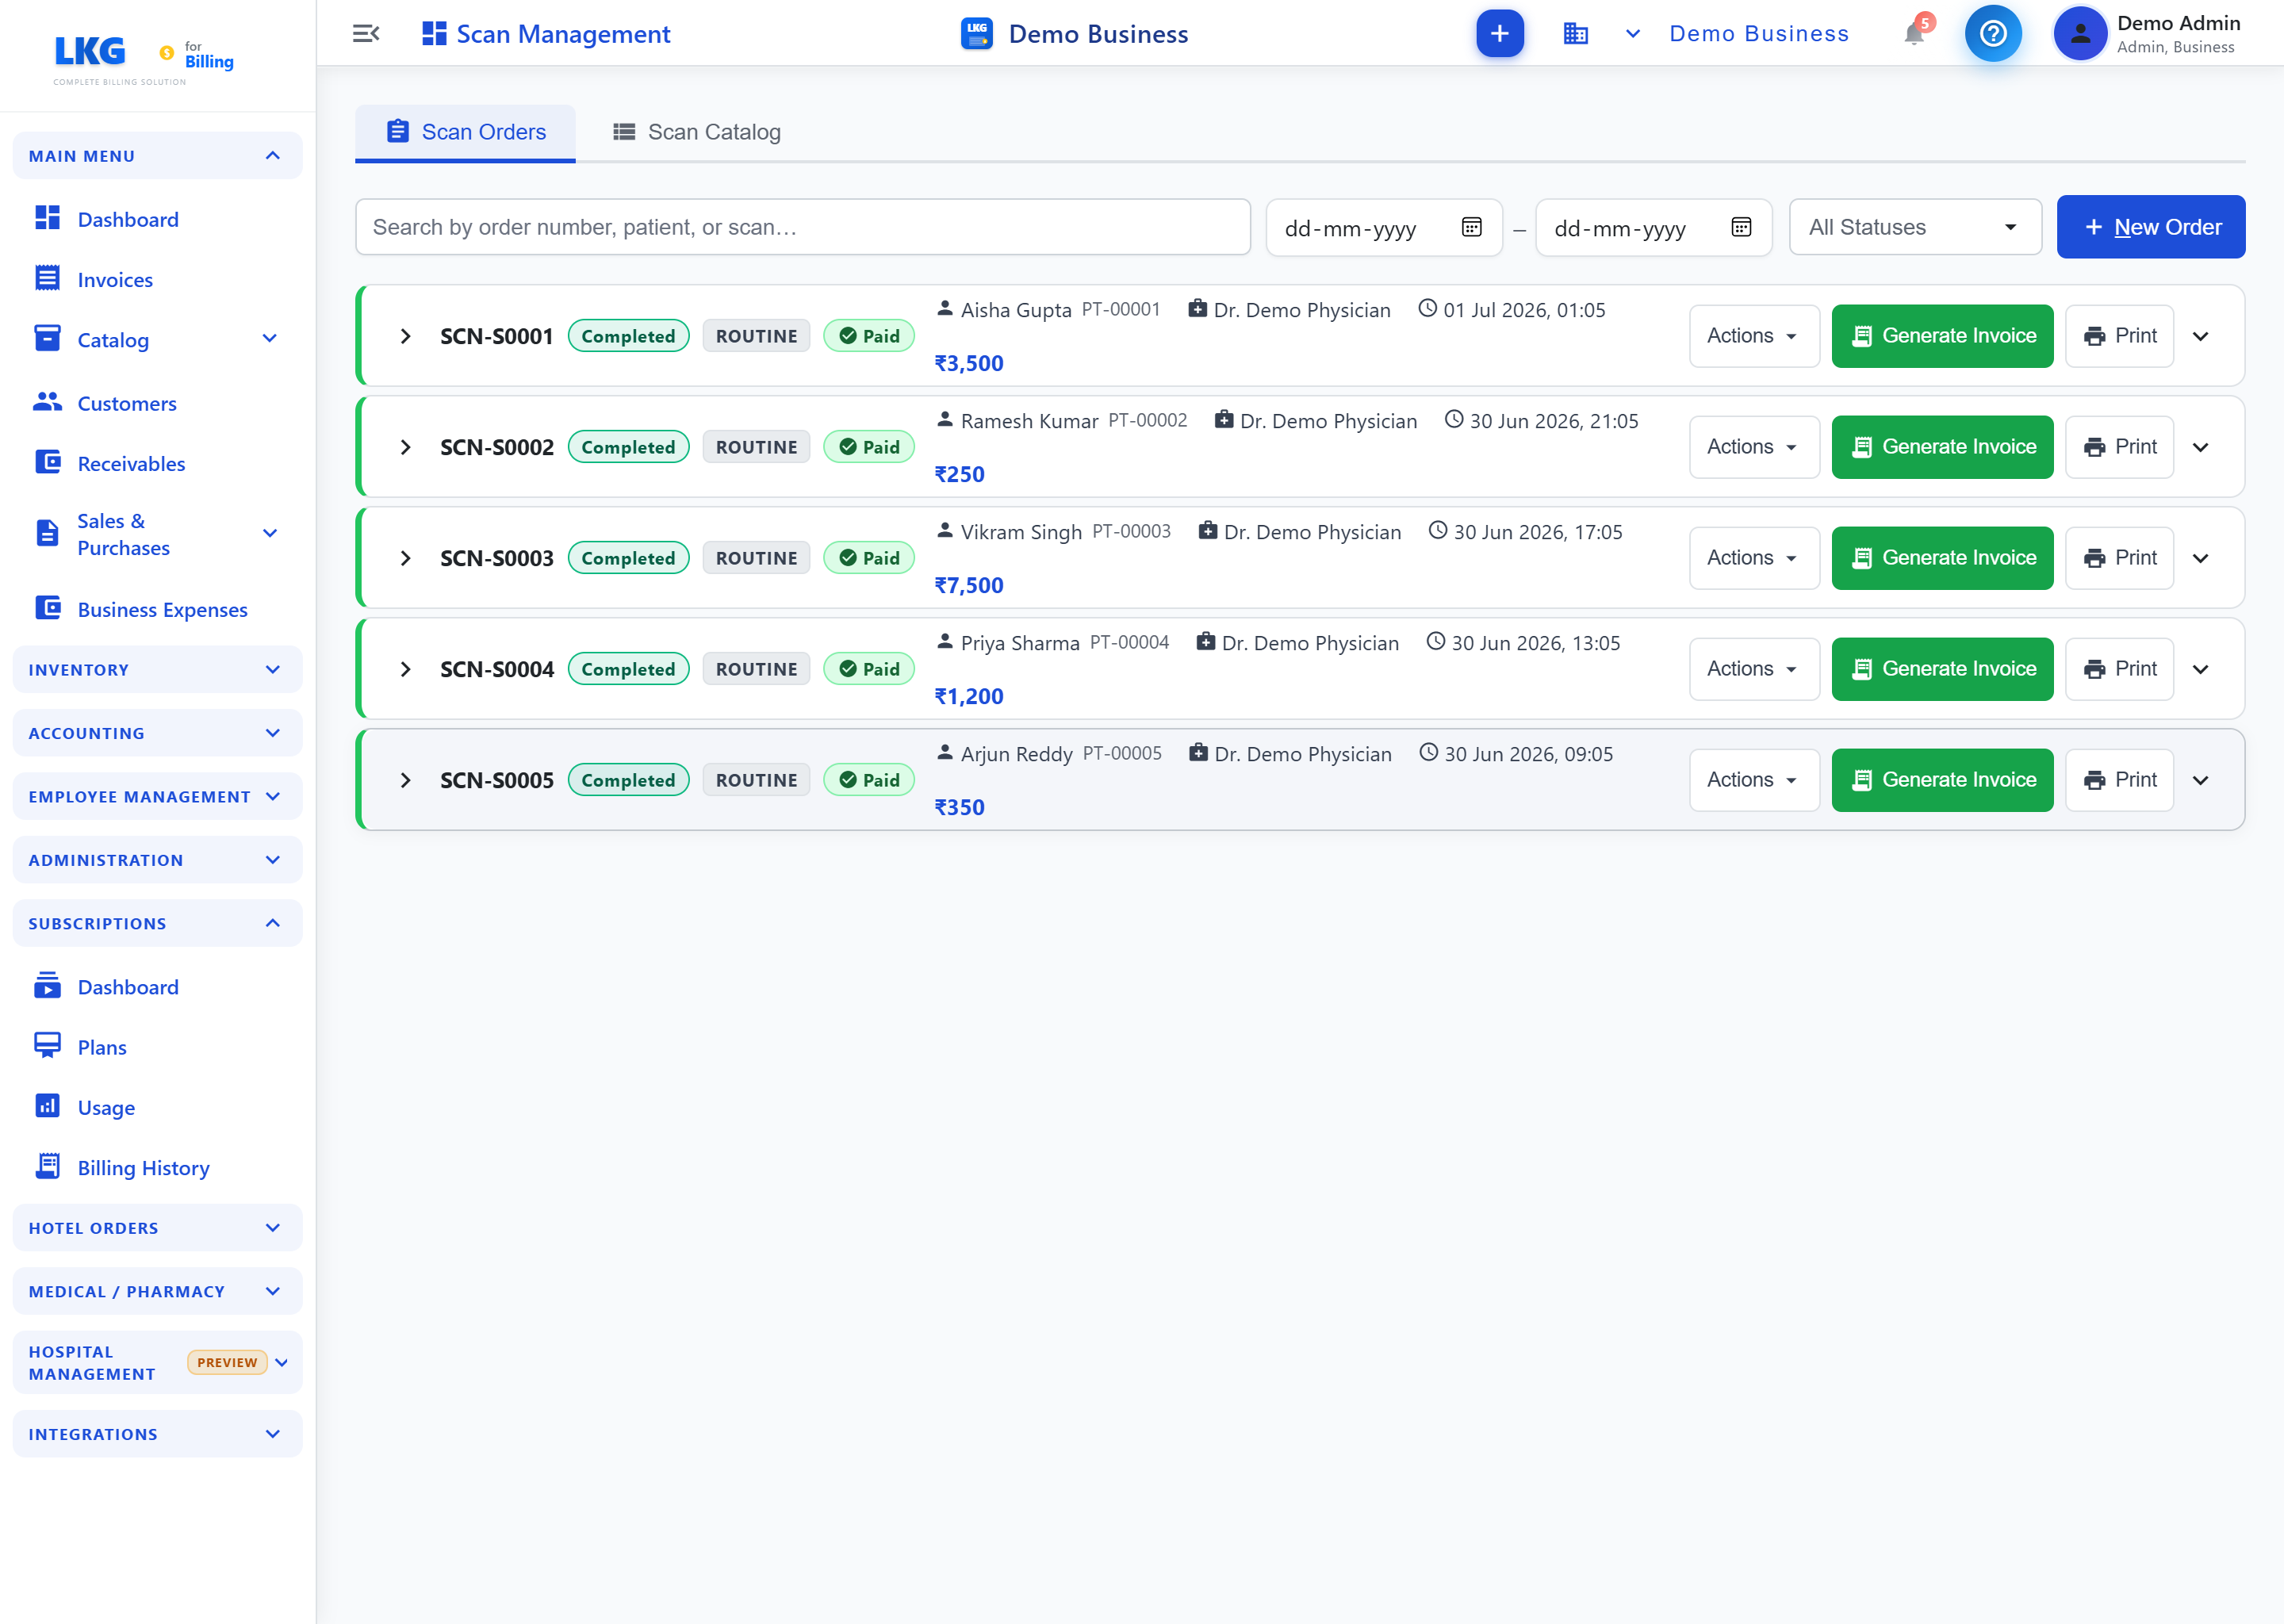This screenshot has width=2284, height=1624.
Task: Print order SCN-S0002
Action: click(x=2119, y=447)
